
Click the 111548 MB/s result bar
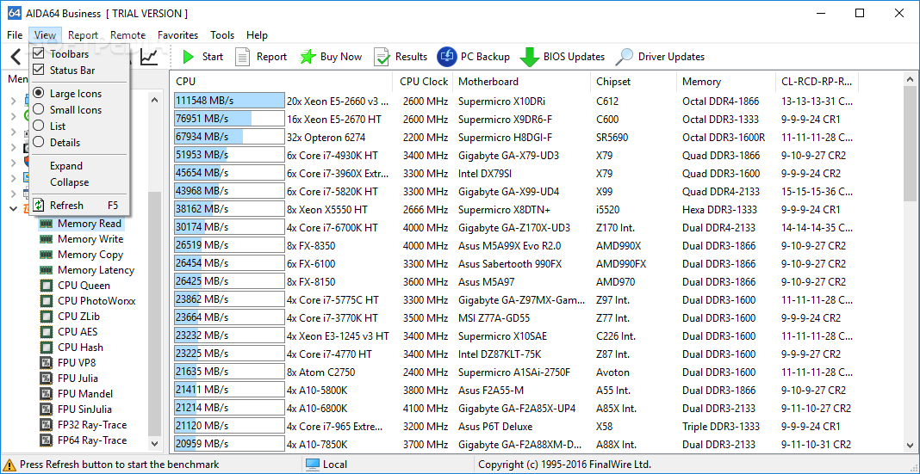[x=229, y=101]
